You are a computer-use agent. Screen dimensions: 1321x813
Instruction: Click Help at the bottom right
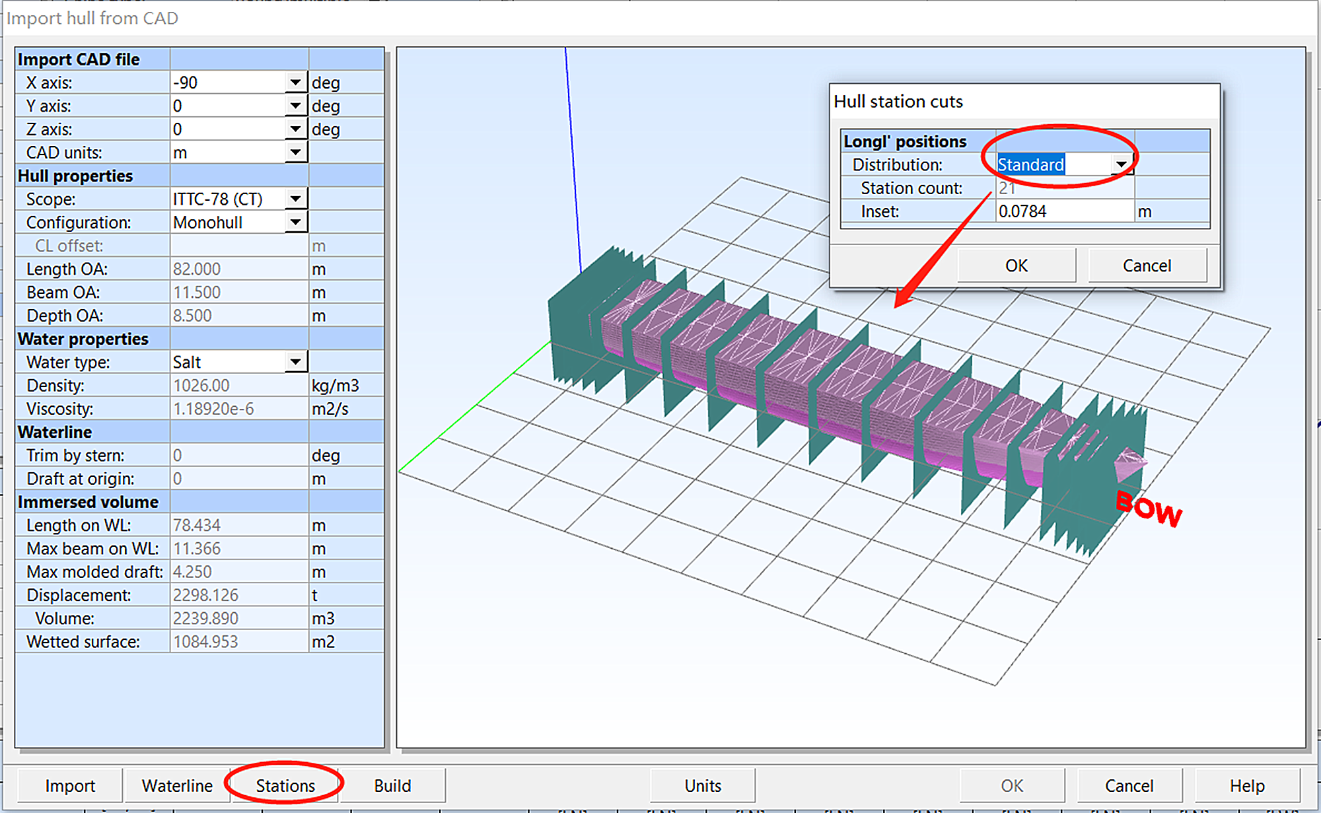1247,785
